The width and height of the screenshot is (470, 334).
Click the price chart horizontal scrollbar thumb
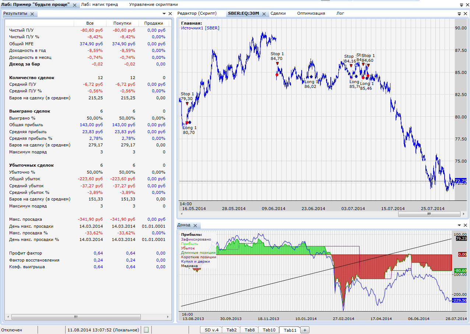click(x=429, y=214)
